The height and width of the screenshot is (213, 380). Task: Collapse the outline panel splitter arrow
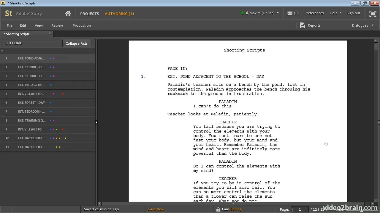pos(96,122)
